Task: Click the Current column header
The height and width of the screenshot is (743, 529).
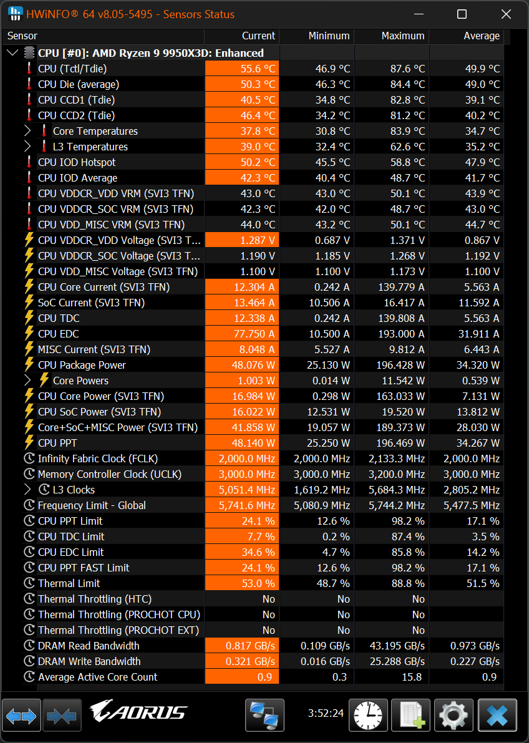Action: pyautogui.click(x=242, y=36)
